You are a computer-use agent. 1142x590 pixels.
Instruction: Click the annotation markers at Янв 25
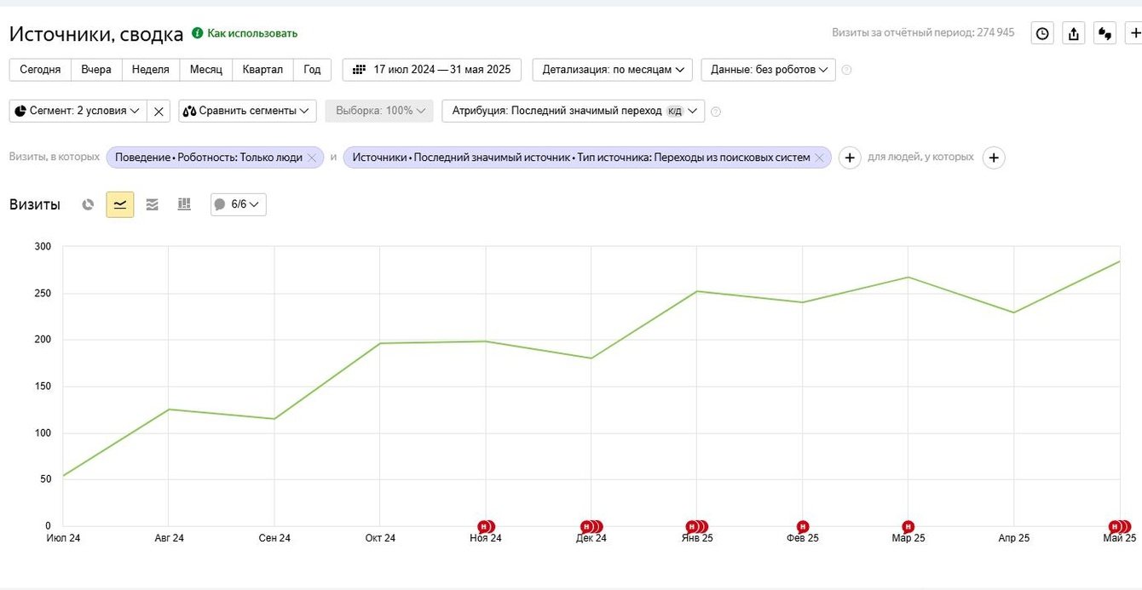697,527
